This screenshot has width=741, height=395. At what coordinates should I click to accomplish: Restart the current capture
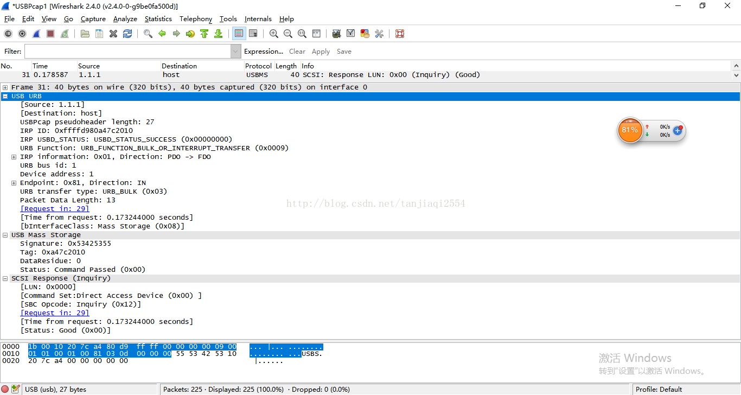coord(65,34)
